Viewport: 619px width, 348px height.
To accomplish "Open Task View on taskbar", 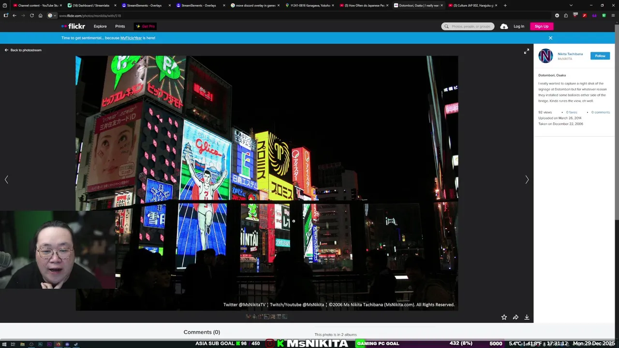I will 14,344.
